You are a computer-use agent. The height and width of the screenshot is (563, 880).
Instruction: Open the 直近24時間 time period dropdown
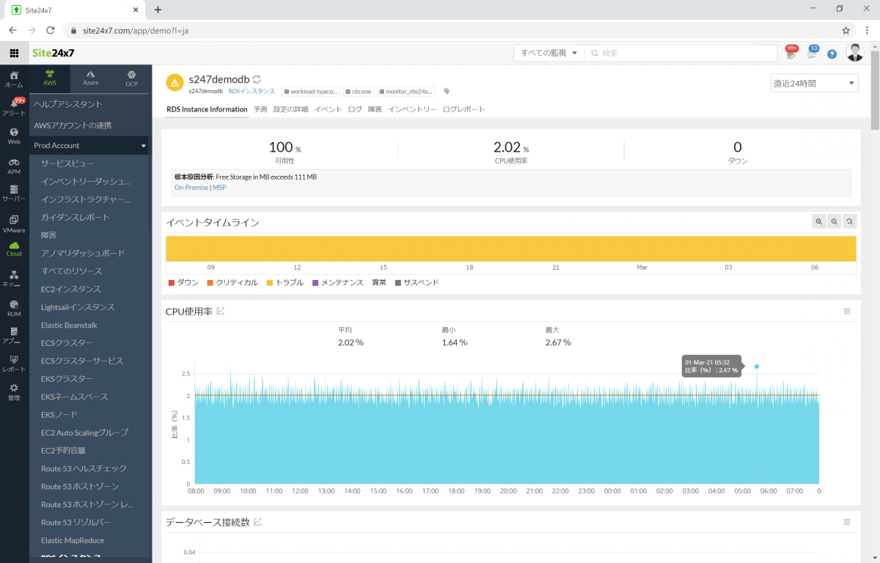point(814,83)
